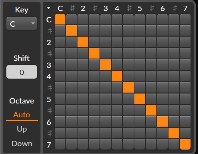Select Up octave mode
The image size is (198, 154).
pos(22,129)
